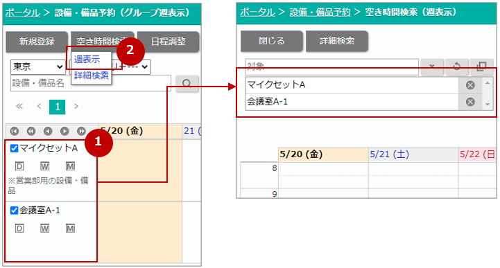Image resolution: width=500 pixels, height=268 pixels.
Task: Click the search magnifier icon beside 設備・備品名
Action: pos(187,83)
